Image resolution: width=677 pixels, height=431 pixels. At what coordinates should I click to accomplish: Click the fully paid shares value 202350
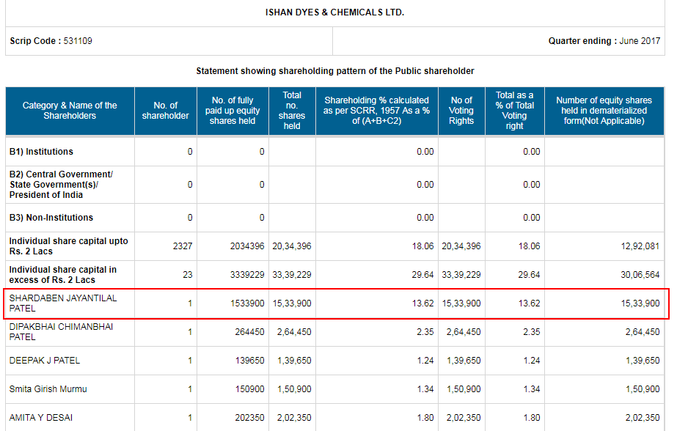click(x=249, y=418)
